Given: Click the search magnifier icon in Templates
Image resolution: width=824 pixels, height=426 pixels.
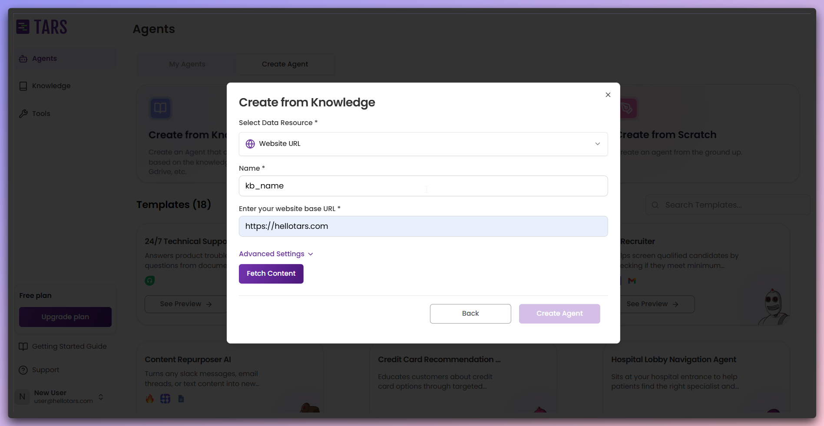Looking at the screenshot, I should pos(655,205).
